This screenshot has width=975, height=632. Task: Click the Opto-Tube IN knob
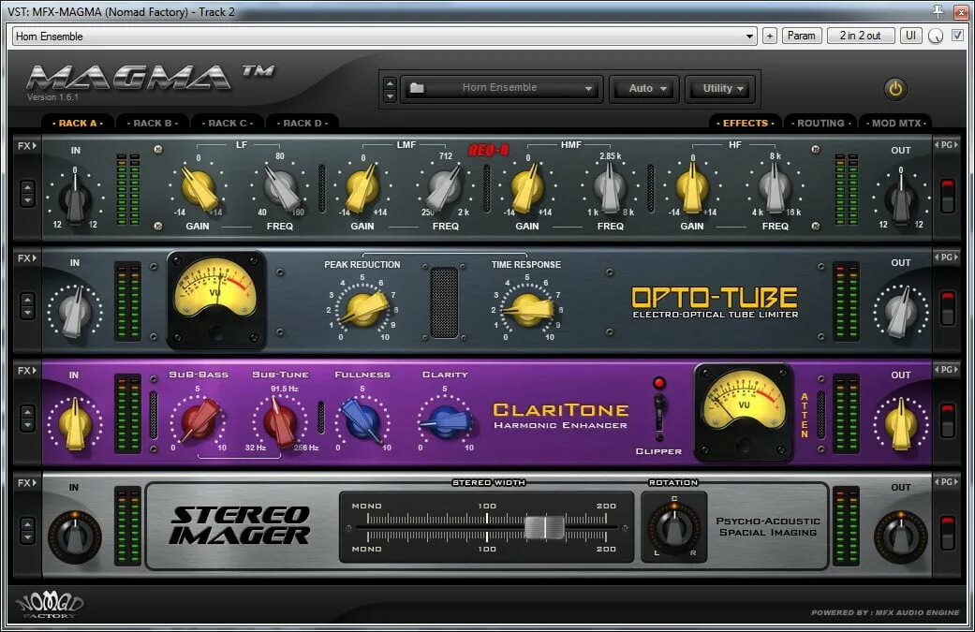click(75, 312)
